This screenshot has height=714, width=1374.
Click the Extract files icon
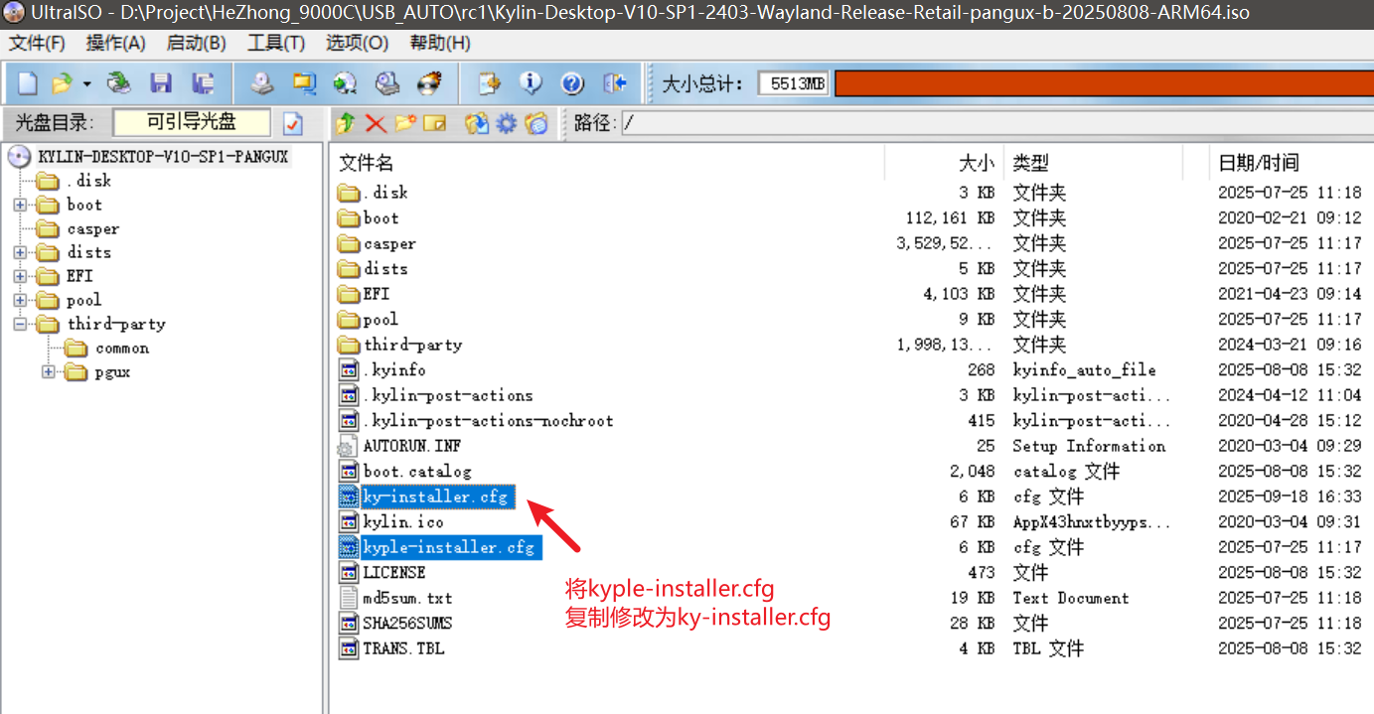tap(477, 123)
